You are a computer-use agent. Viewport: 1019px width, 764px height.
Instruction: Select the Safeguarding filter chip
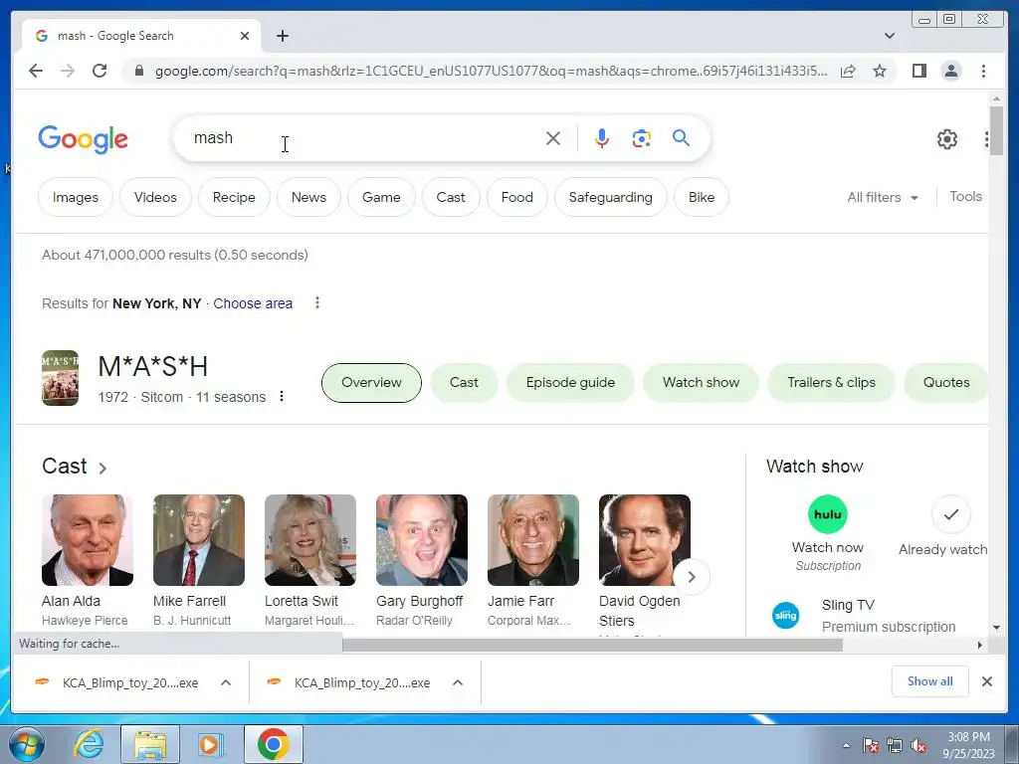[610, 197]
